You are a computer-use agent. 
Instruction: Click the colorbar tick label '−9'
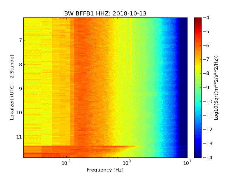[206, 87]
